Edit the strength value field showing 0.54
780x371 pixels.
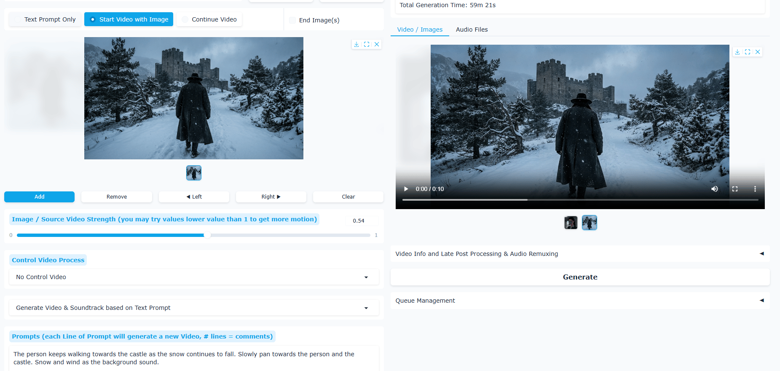tap(362, 220)
